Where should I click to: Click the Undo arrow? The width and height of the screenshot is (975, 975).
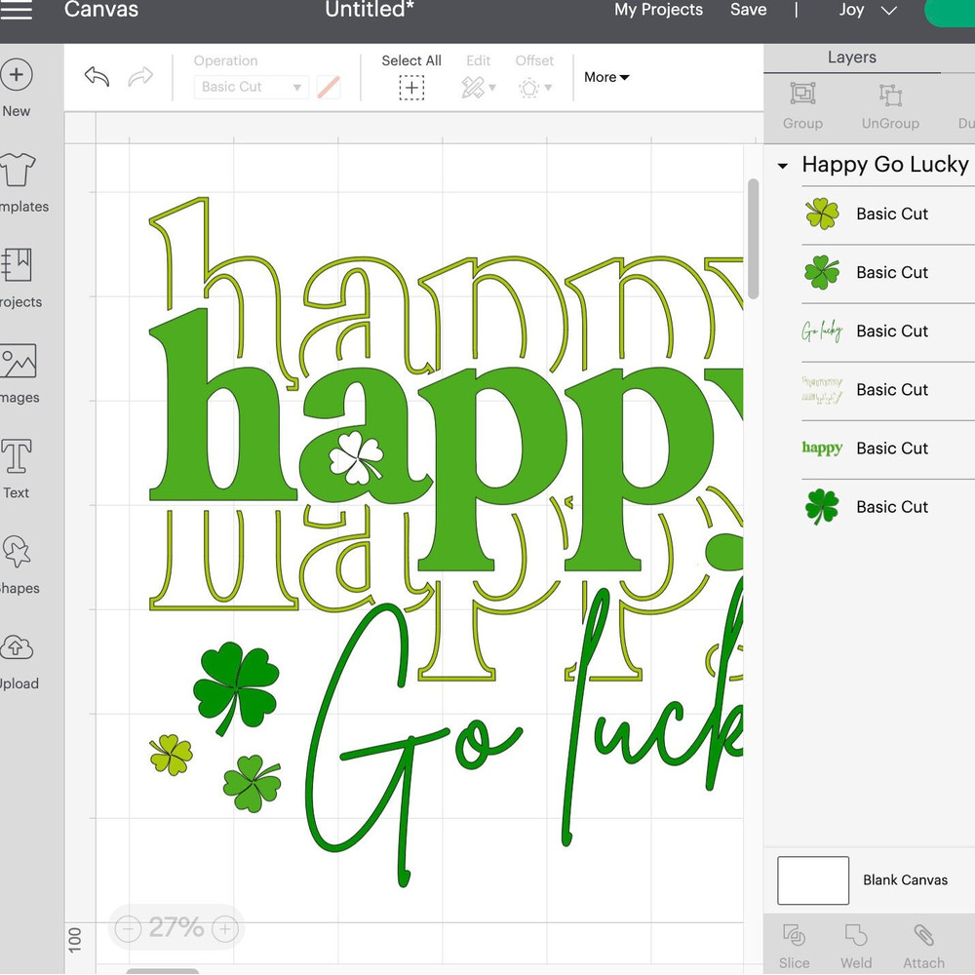[x=96, y=77]
